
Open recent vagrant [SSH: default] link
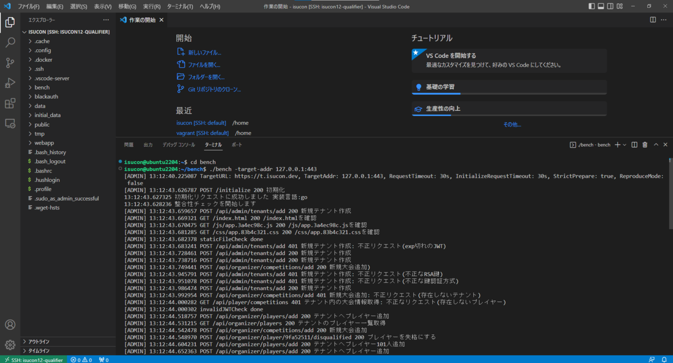tap(202, 133)
